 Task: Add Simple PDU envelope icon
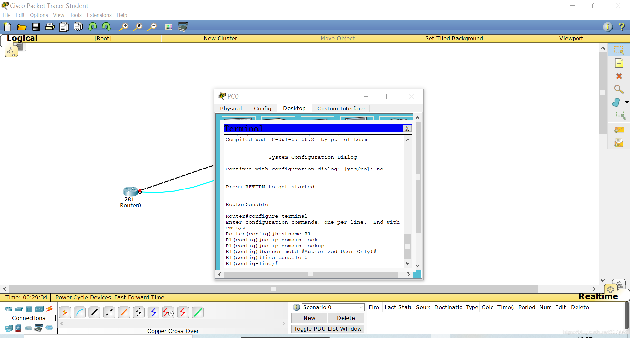pyautogui.click(x=619, y=130)
